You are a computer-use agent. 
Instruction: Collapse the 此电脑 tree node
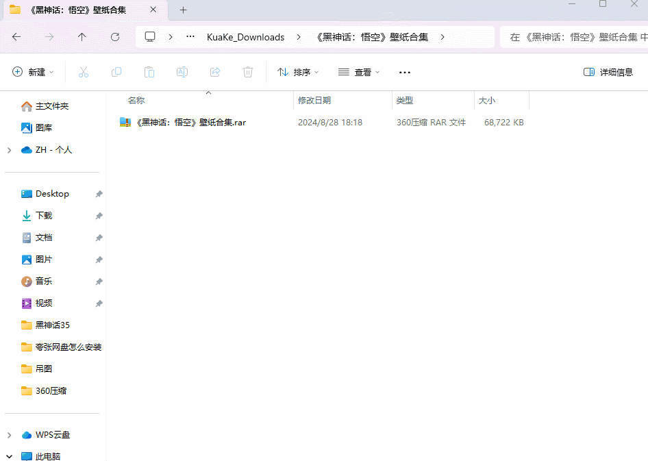click(x=9, y=456)
